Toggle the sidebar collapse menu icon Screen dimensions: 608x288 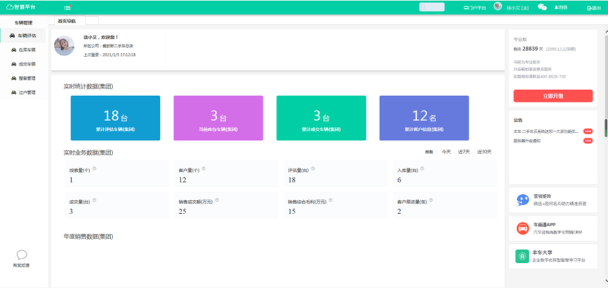(68, 7)
